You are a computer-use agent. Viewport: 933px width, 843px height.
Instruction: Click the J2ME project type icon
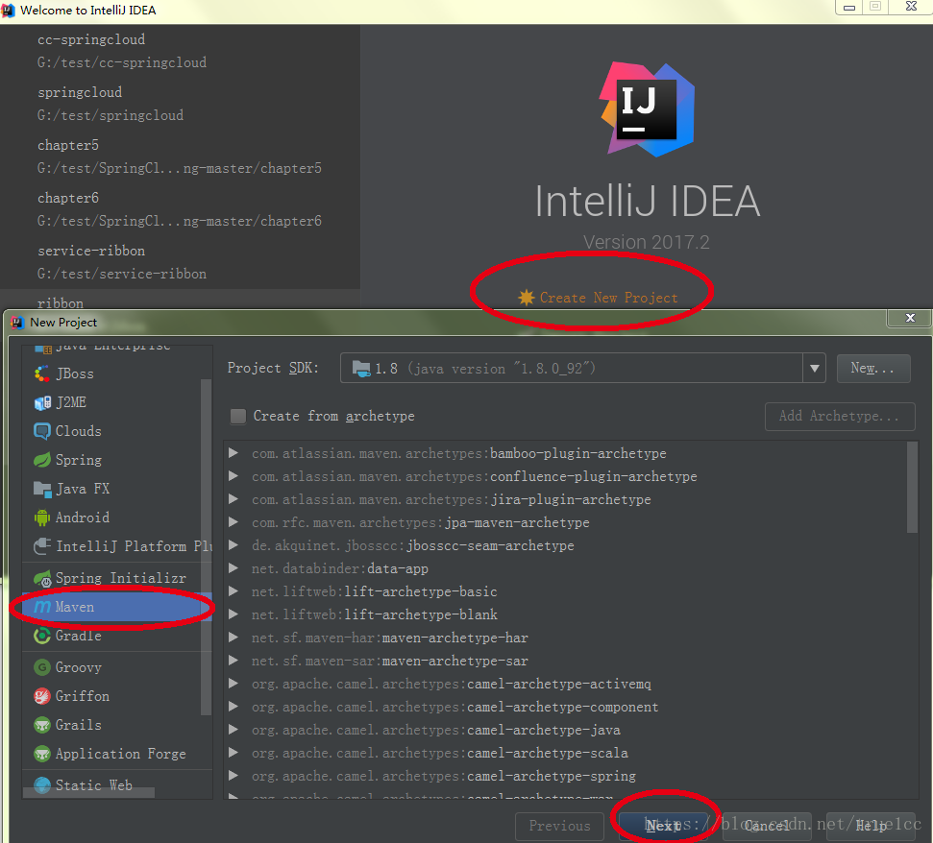pyautogui.click(x=42, y=403)
